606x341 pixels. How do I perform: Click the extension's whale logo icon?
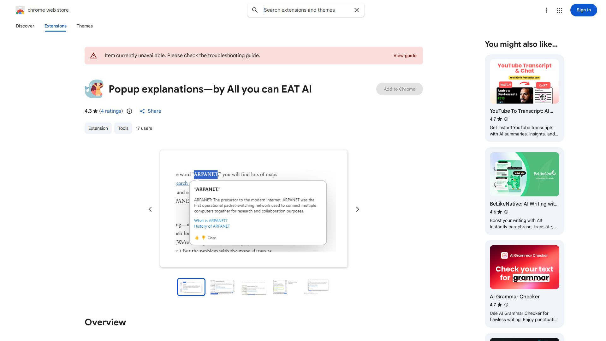click(94, 89)
